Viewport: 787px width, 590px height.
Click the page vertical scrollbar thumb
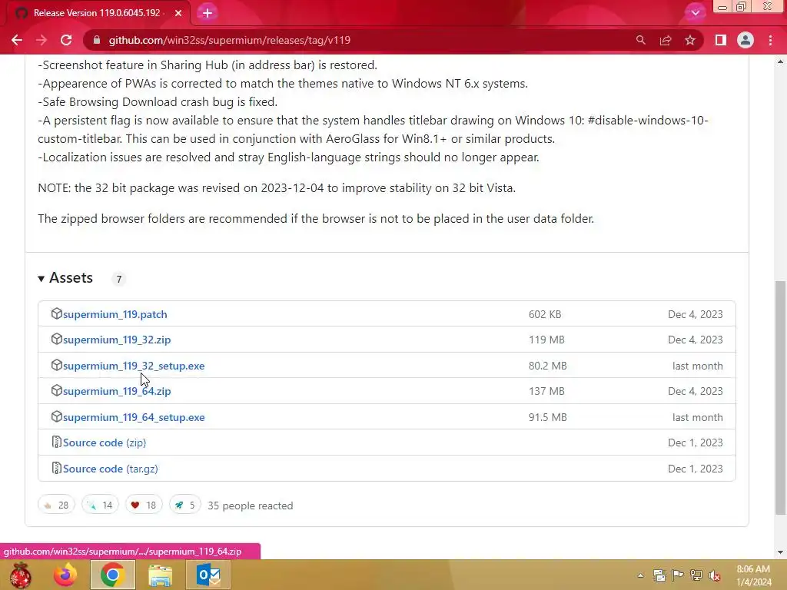[781, 398]
